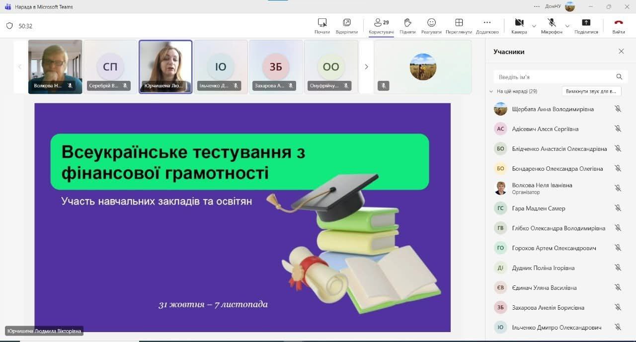Open the title bar three-dots menu
This screenshot has height=342, width=636.
[537, 6]
